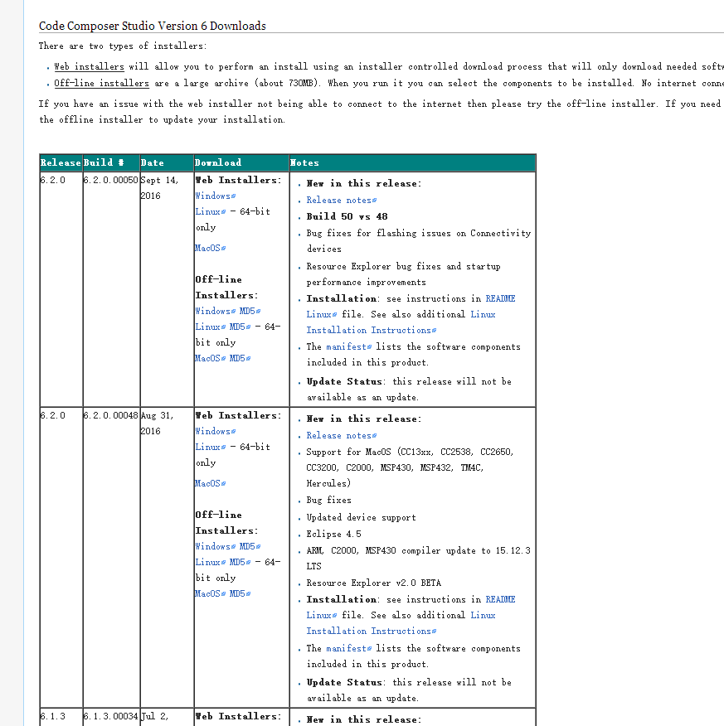
Task: Open MD5 for MacOS off-line installer, build 6.2.0.00050
Action: tap(240, 358)
